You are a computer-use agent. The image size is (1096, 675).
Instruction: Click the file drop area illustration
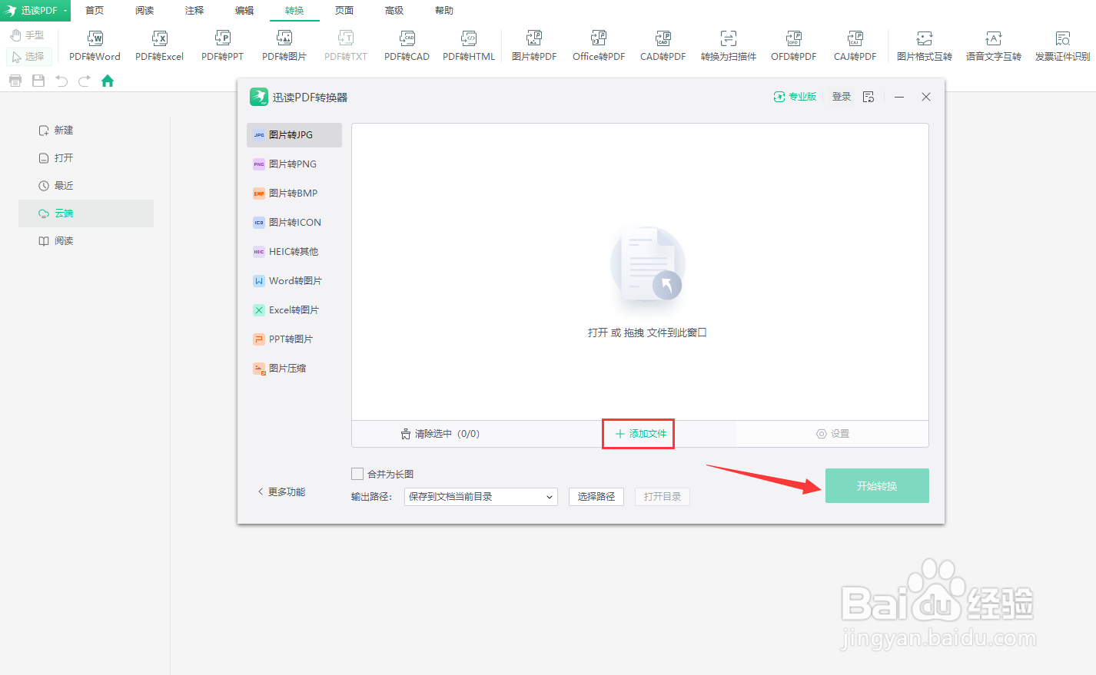pos(647,266)
